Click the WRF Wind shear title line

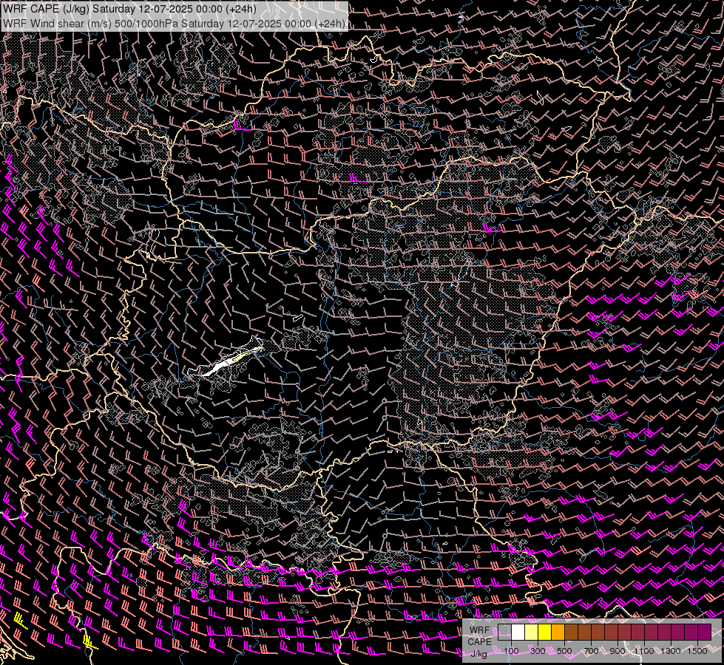tap(174, 24)
